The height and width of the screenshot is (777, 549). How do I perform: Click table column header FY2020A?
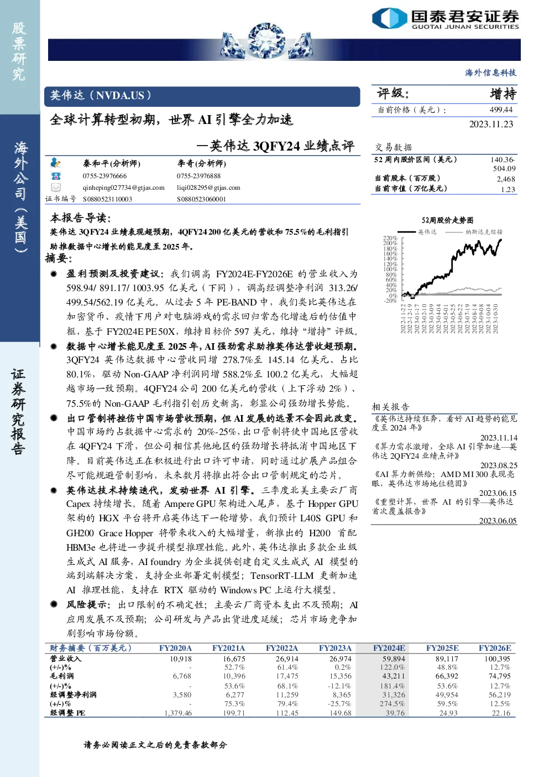pyautogui.click(x=175, y=648)
